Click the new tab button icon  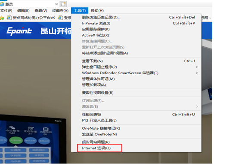point(63,4)
